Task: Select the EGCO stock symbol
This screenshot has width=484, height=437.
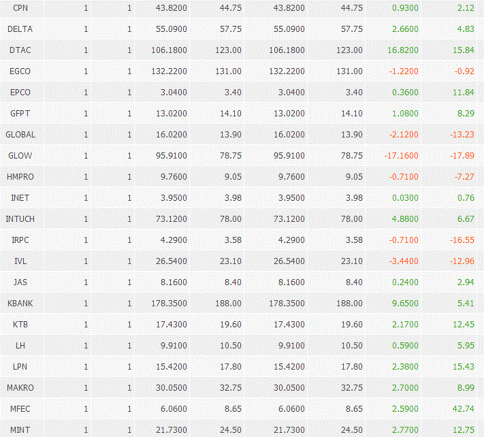Action: tap(20, 71)
